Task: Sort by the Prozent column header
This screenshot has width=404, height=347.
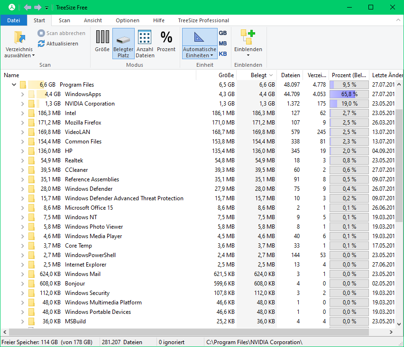Action: pos(349,75)
